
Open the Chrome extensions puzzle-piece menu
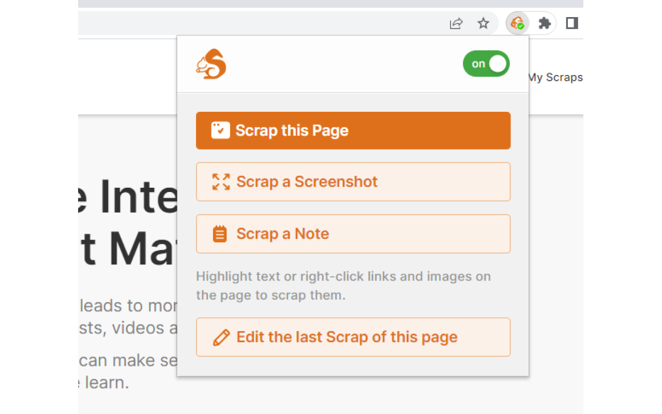(x=544, y=23)
